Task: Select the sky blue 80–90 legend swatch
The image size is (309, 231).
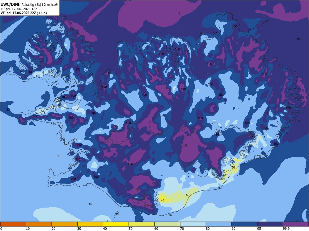Action: pos(219,224)
